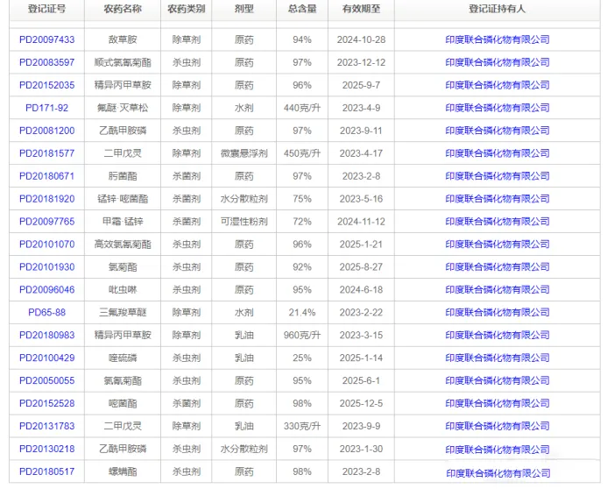Open registration link PD20130218
This screenshot has height=489, width=607.
click(x=46, y=449)
